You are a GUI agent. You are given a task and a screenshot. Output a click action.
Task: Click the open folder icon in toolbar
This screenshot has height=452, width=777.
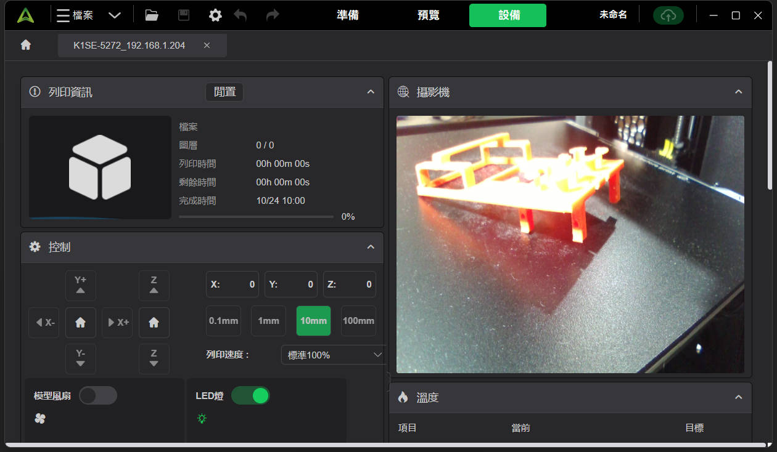click(x=152, y=15)
